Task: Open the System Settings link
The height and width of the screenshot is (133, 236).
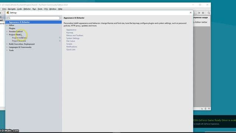Action: [73, 38]
